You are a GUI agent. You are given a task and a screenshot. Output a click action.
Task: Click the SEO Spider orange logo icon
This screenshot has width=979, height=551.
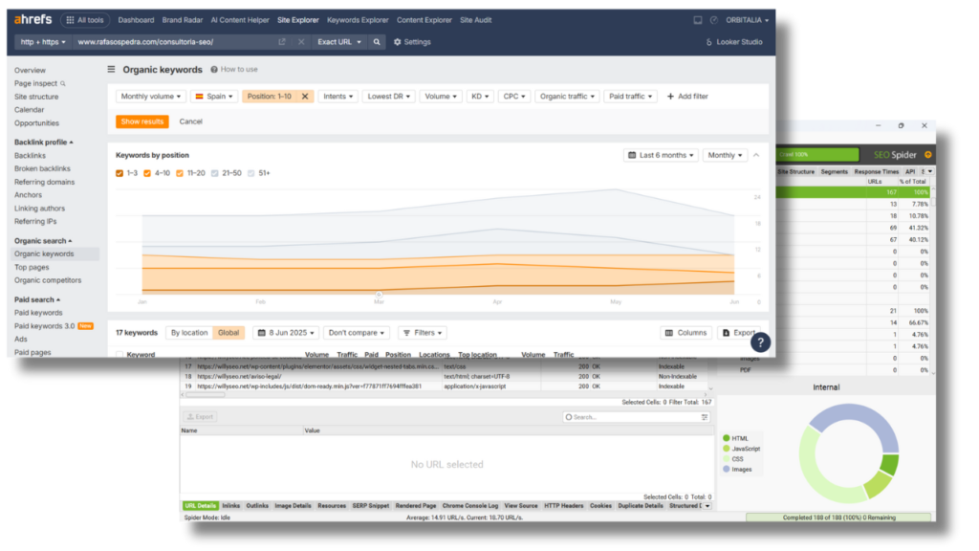coord(927,154)
